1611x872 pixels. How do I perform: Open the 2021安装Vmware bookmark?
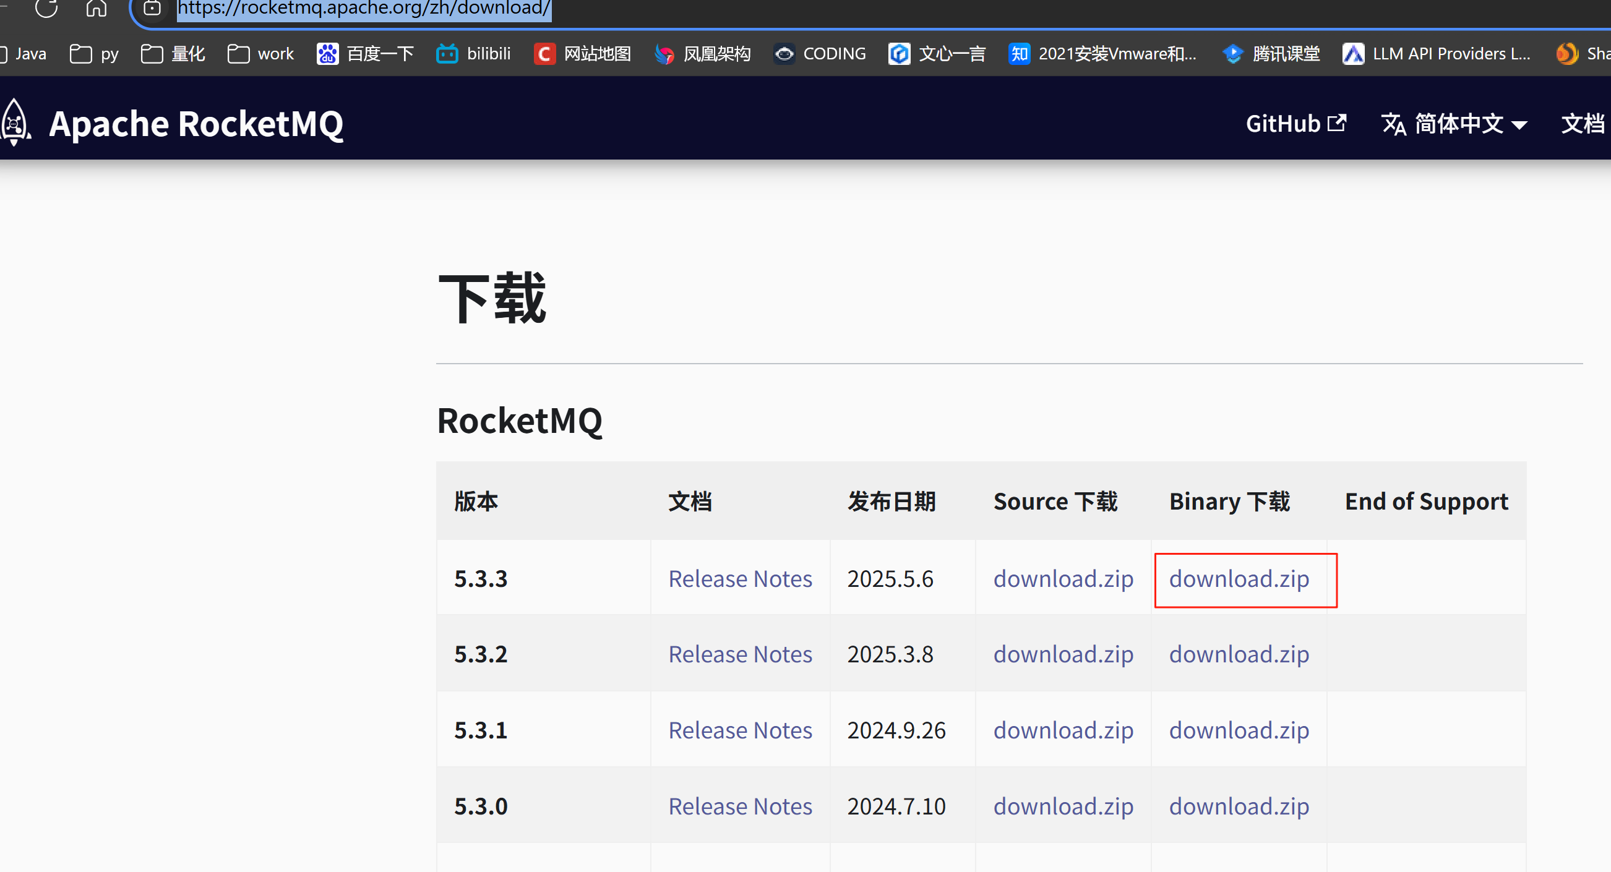click(1102, 54)
